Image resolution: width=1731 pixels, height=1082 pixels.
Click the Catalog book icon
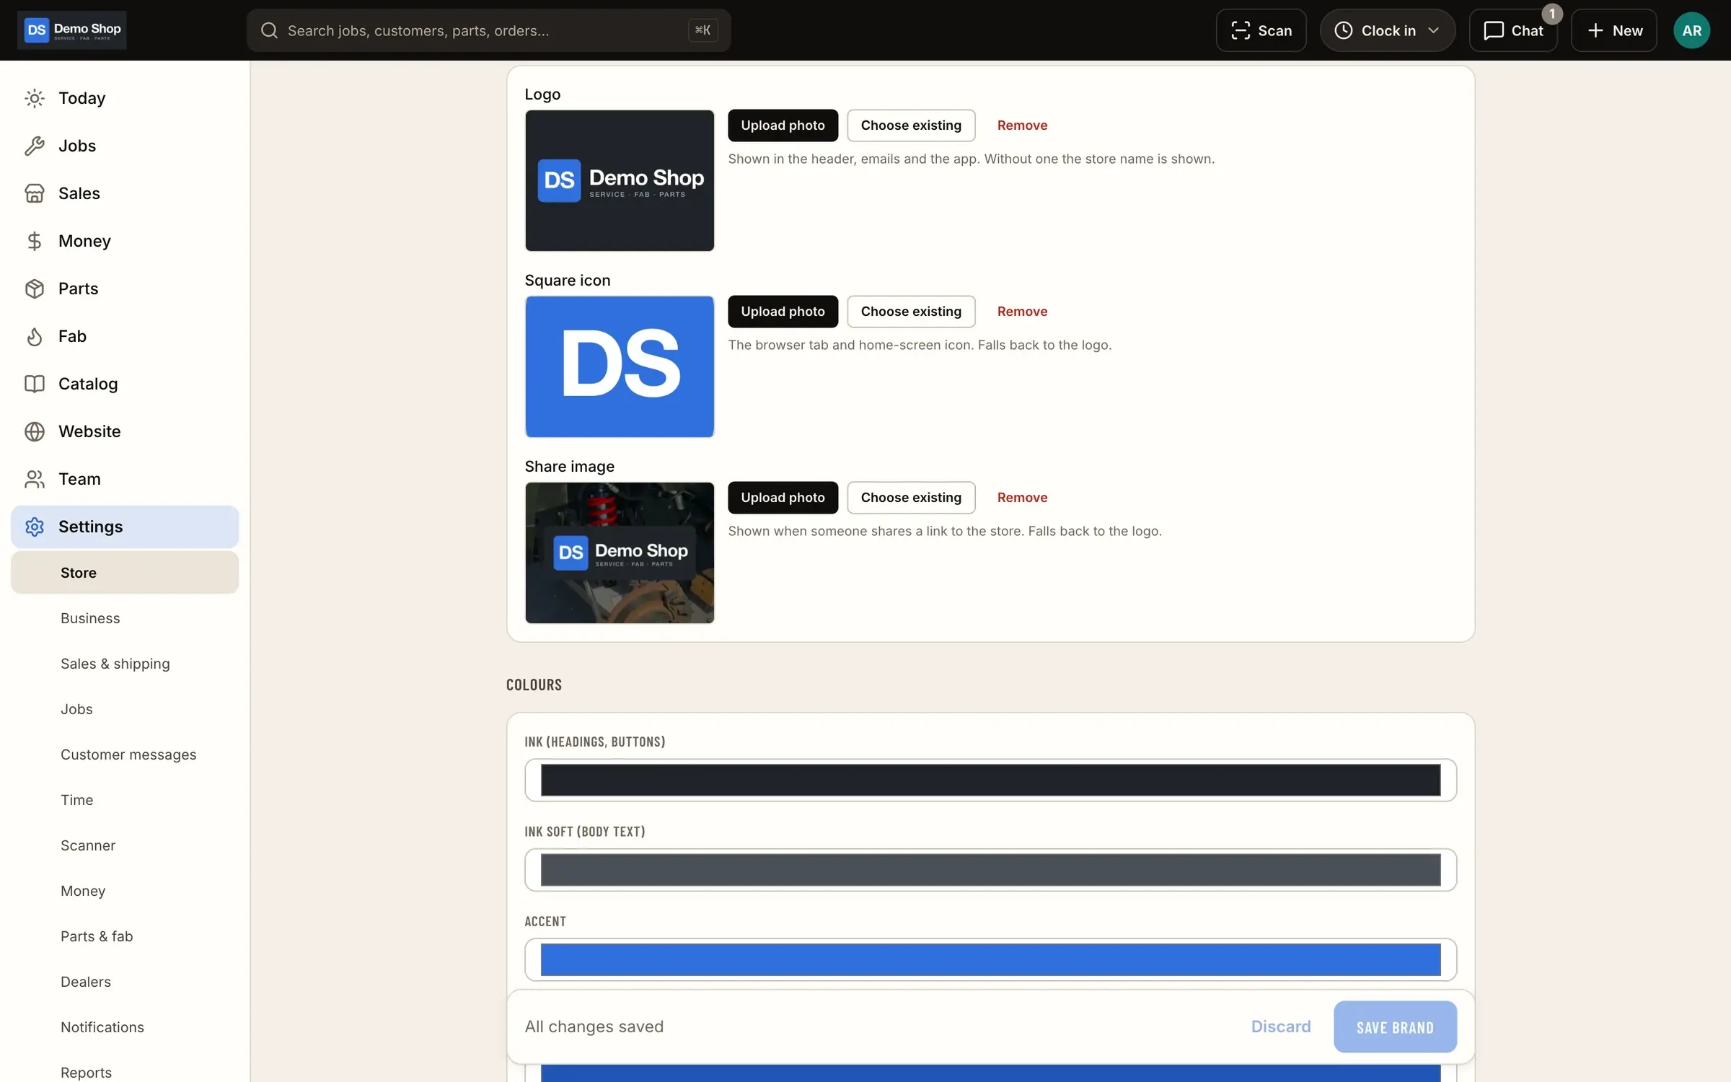tap(34, 384)
